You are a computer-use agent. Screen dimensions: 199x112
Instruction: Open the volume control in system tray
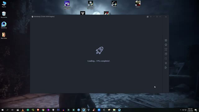click(x=183, y=110)
